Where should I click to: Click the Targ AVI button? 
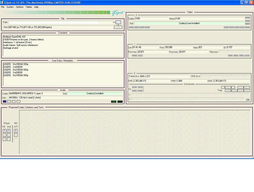[228, 87]
